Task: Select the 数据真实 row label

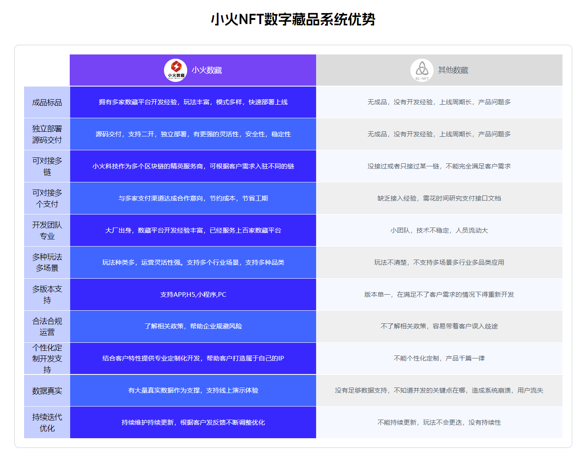Action: (47, 391)
